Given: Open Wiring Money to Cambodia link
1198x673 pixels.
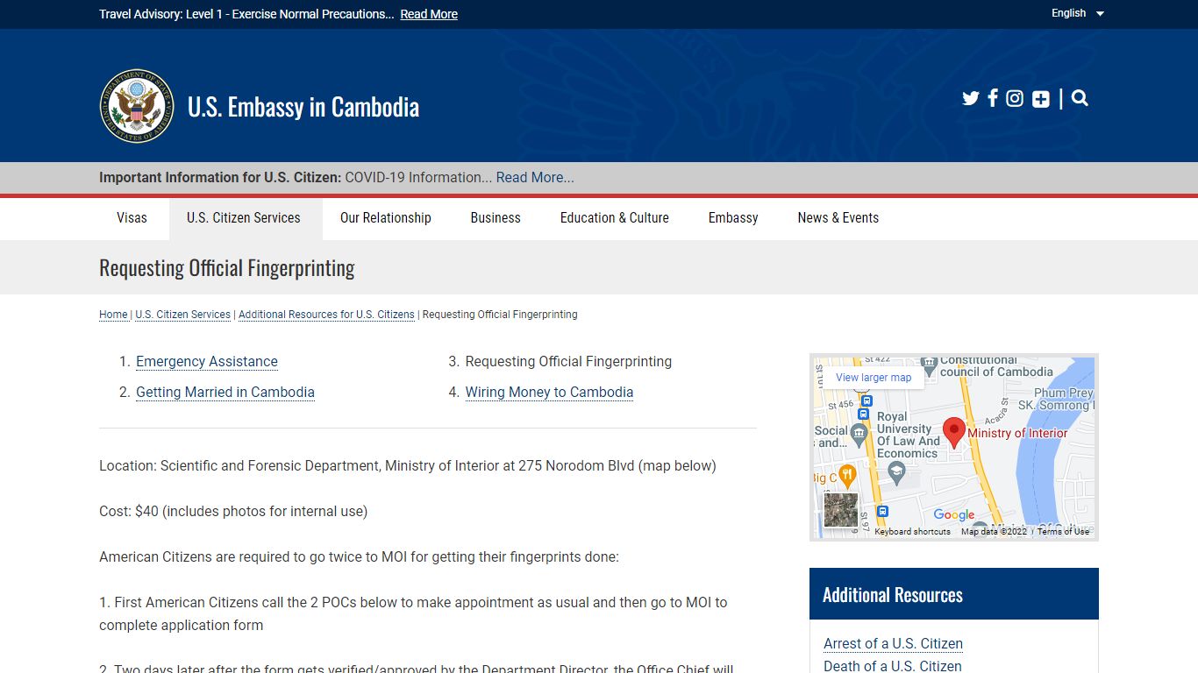Looking at the screenshot, I should [549, 392].
